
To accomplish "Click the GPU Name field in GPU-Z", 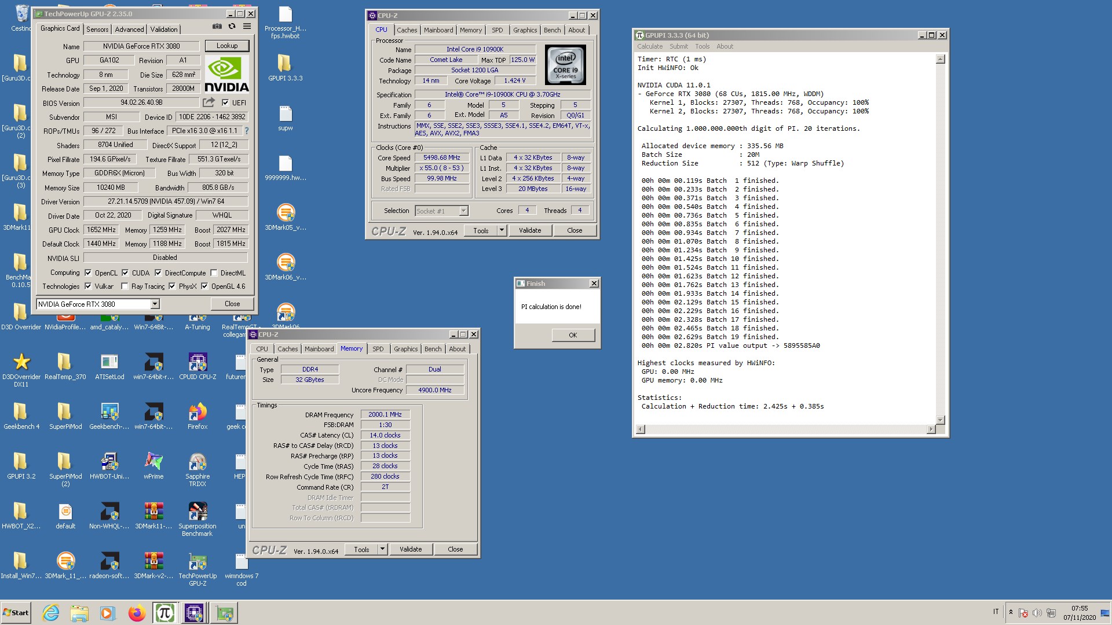I will pos(141,46).
